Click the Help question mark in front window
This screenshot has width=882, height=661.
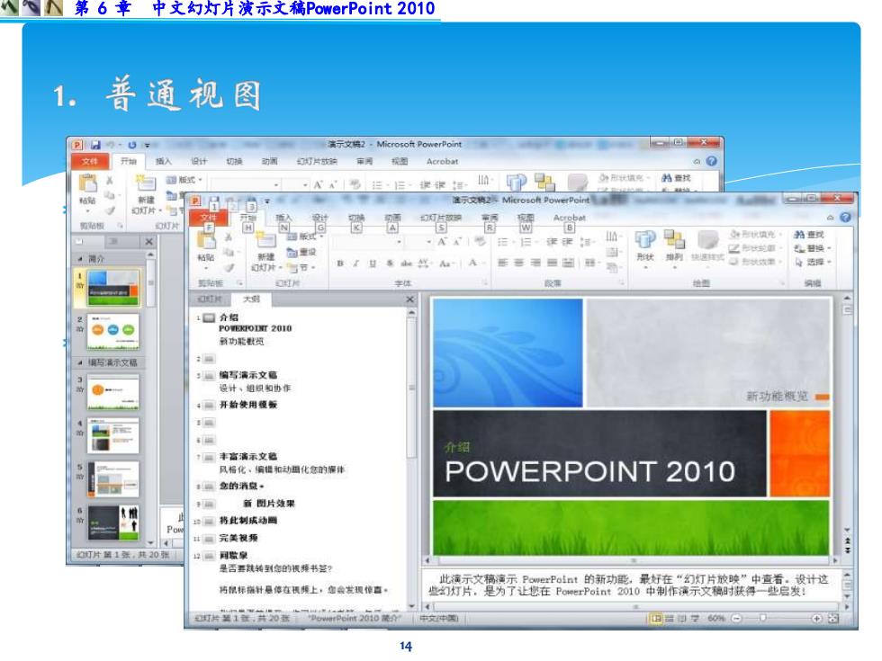click(845, 218)
